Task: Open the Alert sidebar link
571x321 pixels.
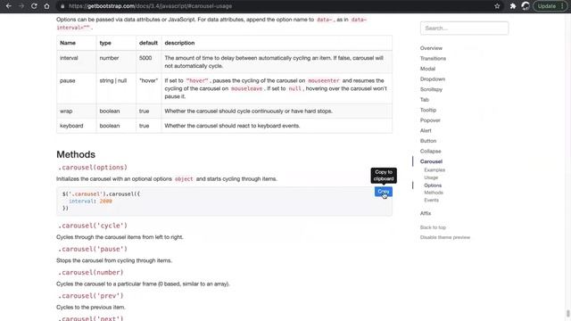Action: 426,130
